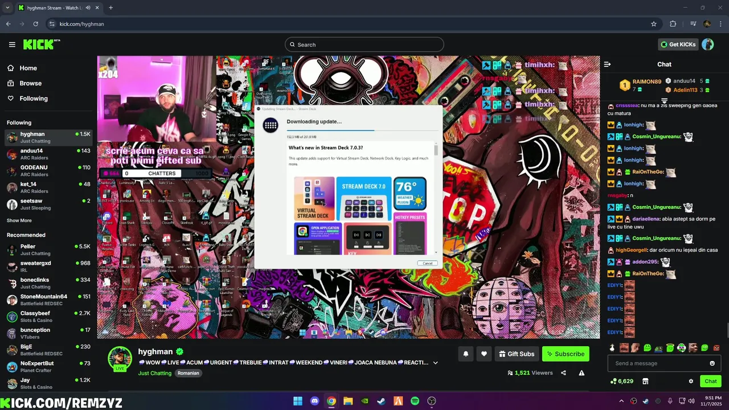Viewport: 729px width, 410px height.
Task: Go back in browser history
Action: [8, 24]
